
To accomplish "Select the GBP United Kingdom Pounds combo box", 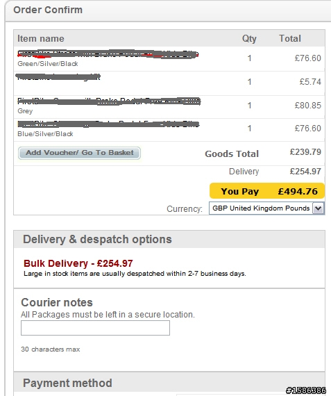I will click(x=266, y=208).
